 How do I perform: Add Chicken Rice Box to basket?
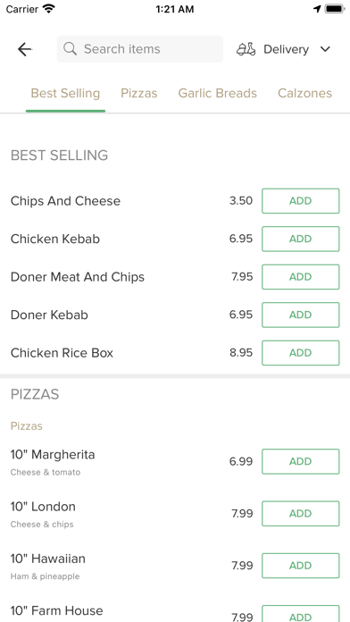tap(301, 353)
